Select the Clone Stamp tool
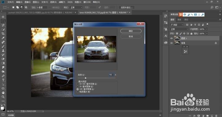Screen dimensions: 222x117 [3, 51]
